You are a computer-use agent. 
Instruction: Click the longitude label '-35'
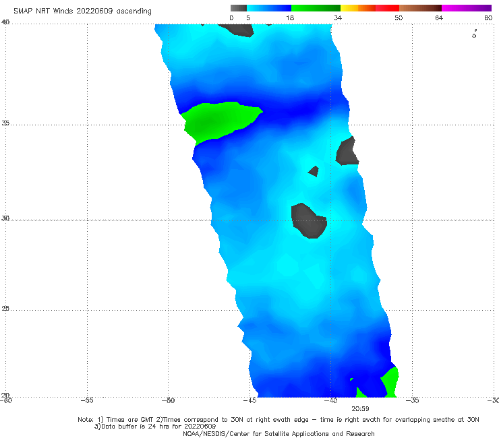point(412,400)
